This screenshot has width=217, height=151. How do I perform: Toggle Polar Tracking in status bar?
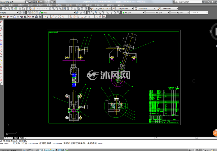[x=37, y=150]
